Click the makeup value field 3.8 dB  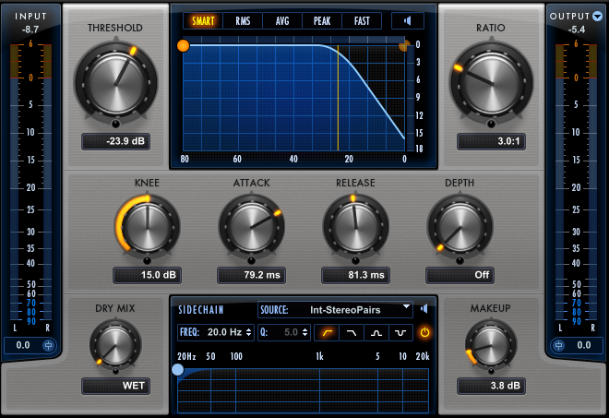click(491, 386)
